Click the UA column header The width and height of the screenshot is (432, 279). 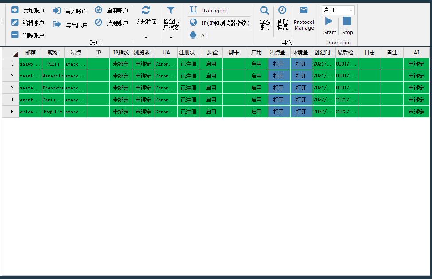click(166, 53)
